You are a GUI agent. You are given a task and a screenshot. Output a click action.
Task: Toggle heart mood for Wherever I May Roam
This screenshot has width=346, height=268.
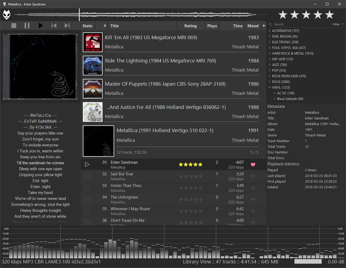253,211
